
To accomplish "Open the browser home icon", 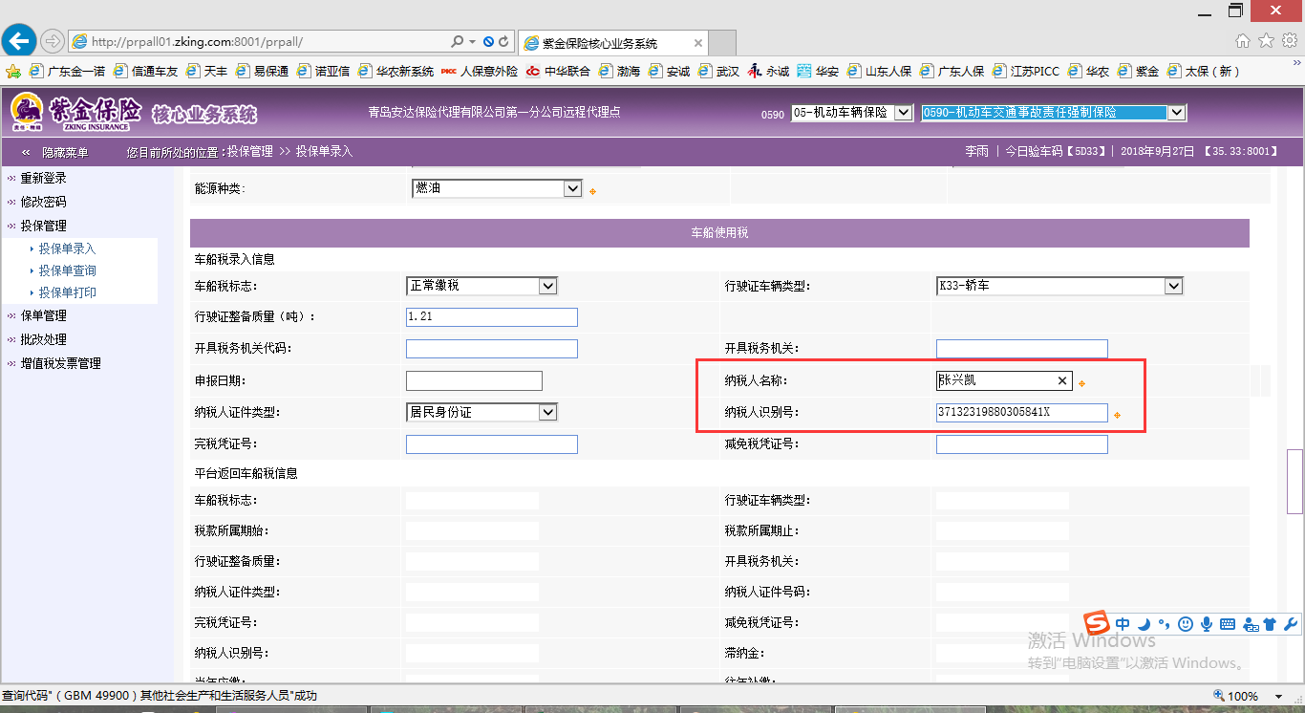I will (1243, 41).
